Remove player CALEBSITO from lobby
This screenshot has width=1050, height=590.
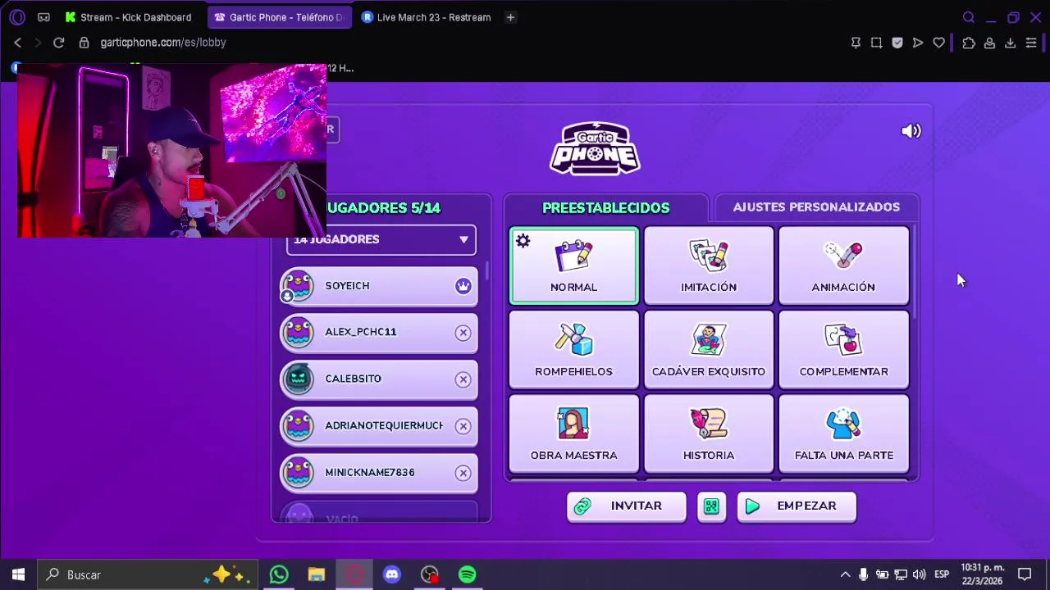pyautogui.click(x=463, y=379)
